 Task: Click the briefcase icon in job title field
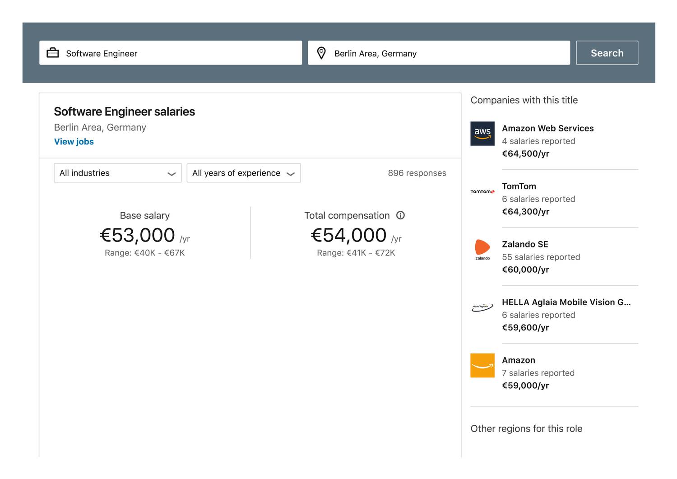(53, 53)
